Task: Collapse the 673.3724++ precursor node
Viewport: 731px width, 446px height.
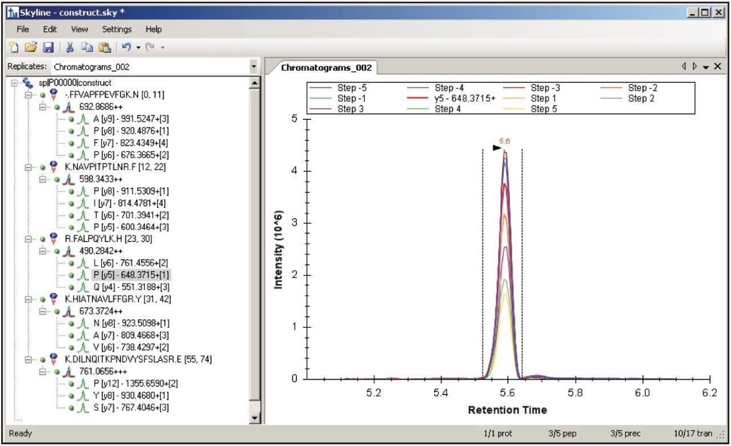Action: pyautogui.click(x=43, y=311)
